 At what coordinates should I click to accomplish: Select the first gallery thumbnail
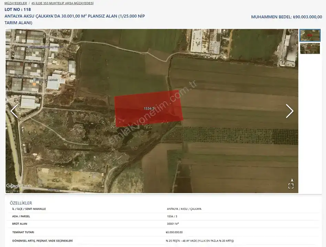[310, 35]
